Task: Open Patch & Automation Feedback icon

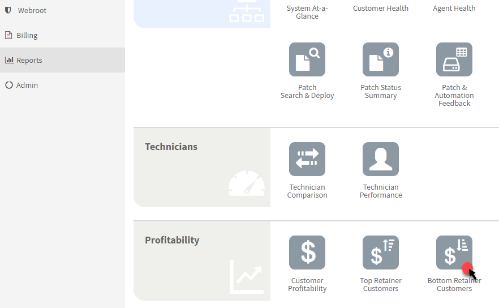Action: [x=454, y=59]
